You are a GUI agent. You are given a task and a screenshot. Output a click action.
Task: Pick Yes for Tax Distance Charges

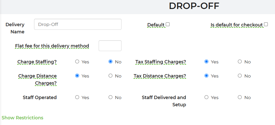[x=206, y=76]
